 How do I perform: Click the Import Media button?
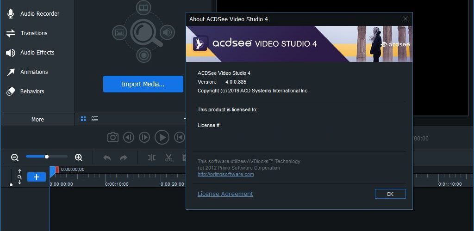143,84
